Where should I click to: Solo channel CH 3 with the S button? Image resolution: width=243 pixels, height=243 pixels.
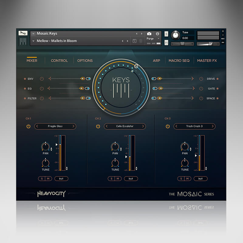pos(181,179)
